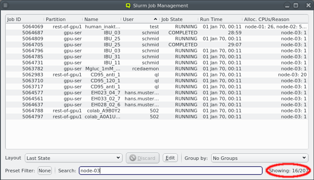The width and height of the screenshot is (314, 180).
Task: Sort by Alloc. CPUs/Reason column header
Action: pyautogui.click(x=275, y=19)
